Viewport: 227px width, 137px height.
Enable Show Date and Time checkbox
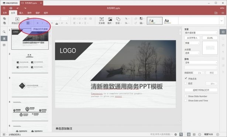[186, 101]
